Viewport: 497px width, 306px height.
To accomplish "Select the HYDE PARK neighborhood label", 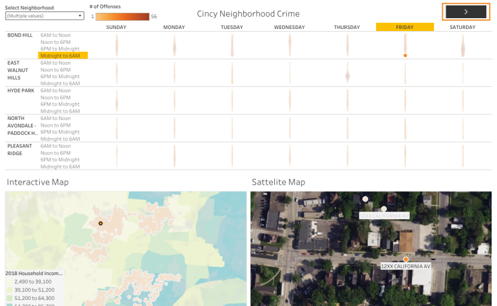I will pyautogui.click(x=20, y=90).
